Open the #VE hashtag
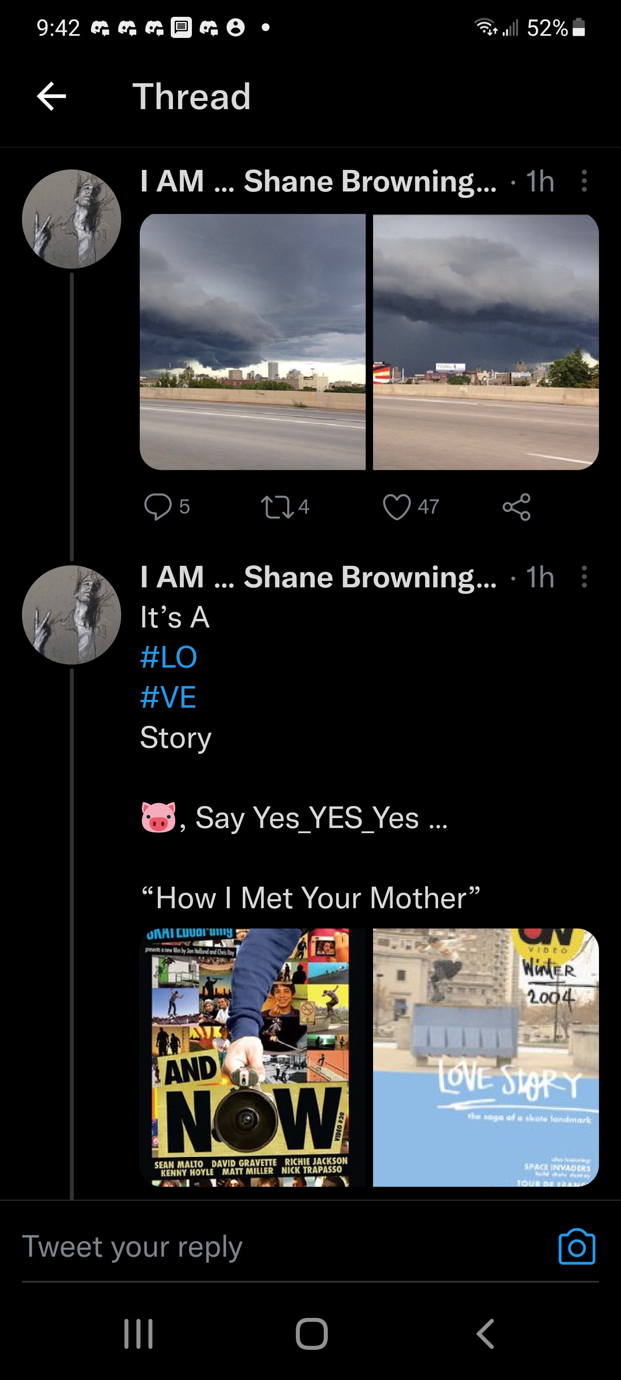This screenshot has height=1380, width=621. [x=168, y=697]
